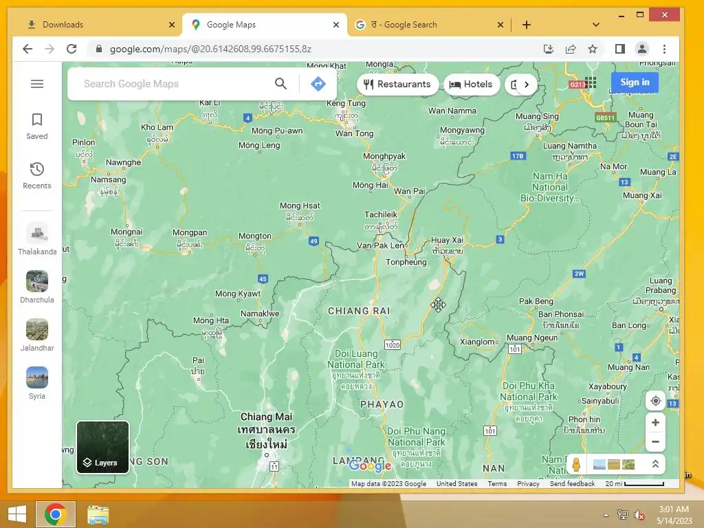Zoom in on the map with plus
704x528 pixels.
pos(655,423)
